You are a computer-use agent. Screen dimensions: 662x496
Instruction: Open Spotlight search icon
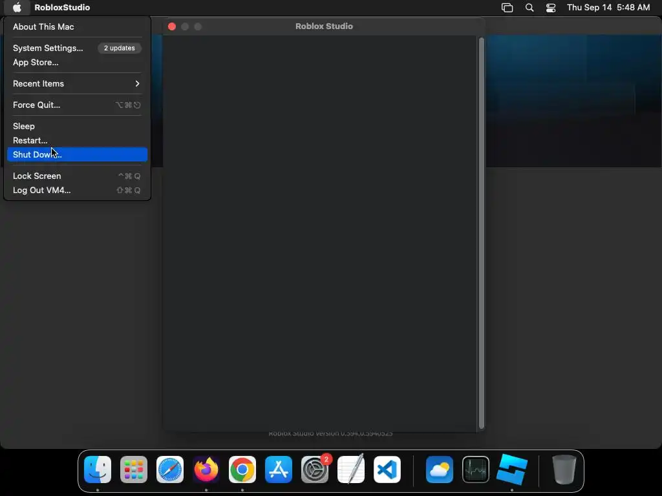pyautogui.click(x=529, y=8)
